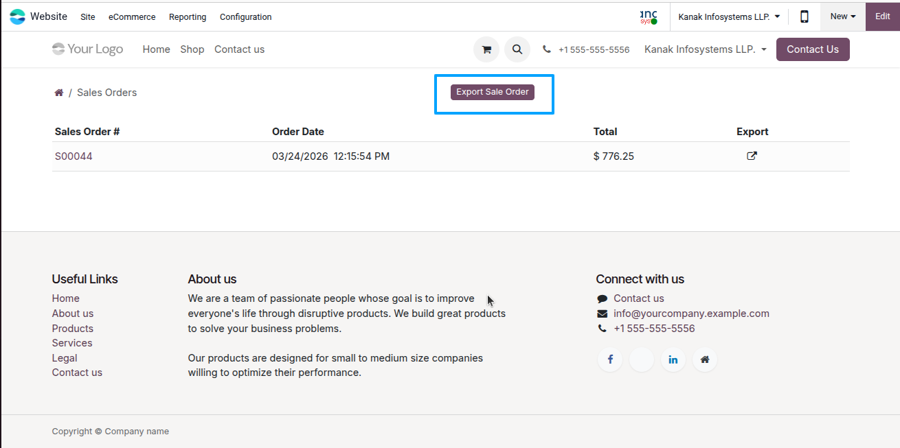900x448 pixels.
Task: Click the About us footer link
Action: click(x=73, y=314)
